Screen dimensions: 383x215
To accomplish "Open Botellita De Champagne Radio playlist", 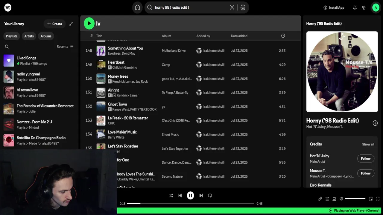I will tap(39, 140).
